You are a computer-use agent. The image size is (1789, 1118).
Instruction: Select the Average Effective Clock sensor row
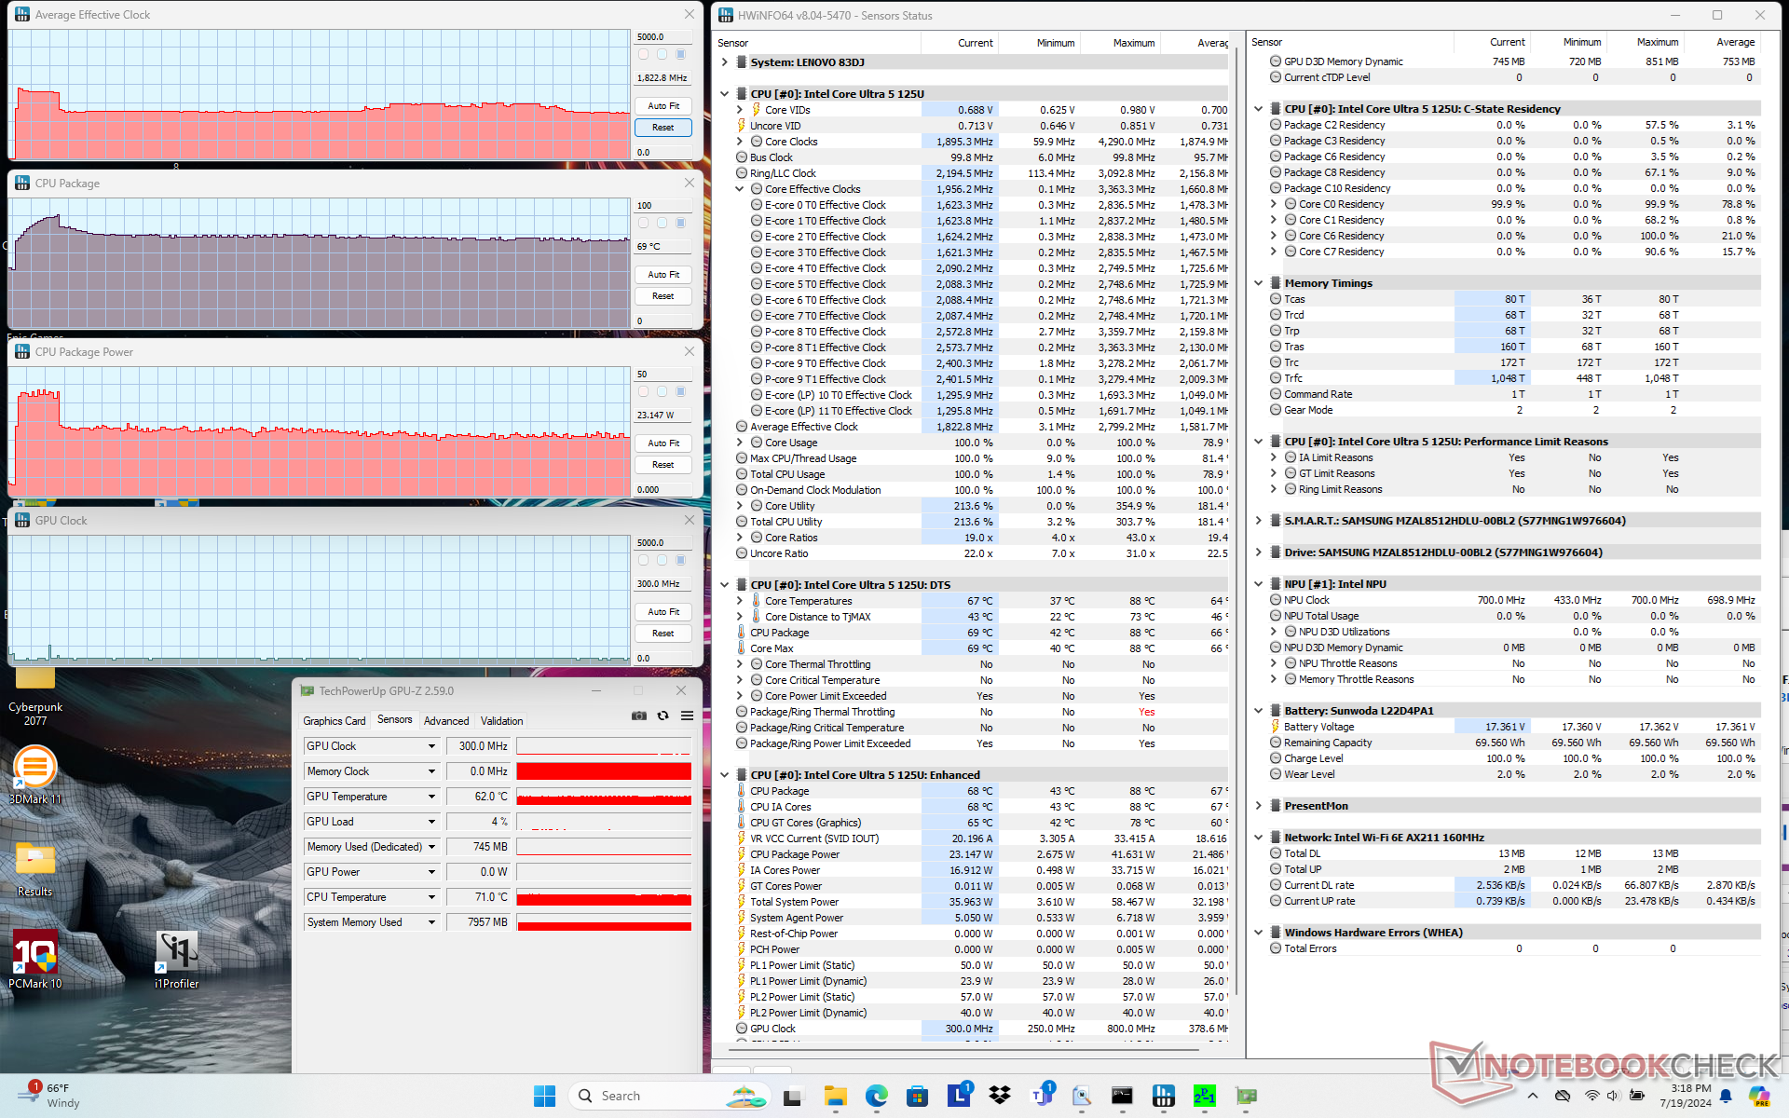(980, 427)
